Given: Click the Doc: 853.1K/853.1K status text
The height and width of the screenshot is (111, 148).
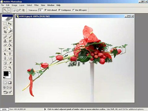Looking at the screenshot, I should click(x=18, y=109).
